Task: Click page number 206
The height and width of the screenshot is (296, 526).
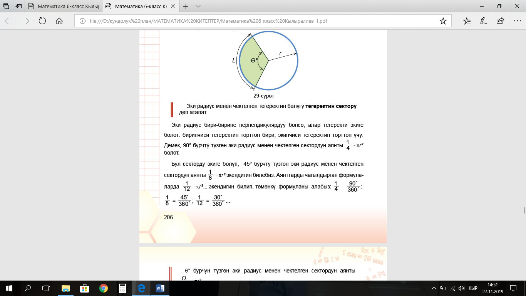Action: point(168,217)
